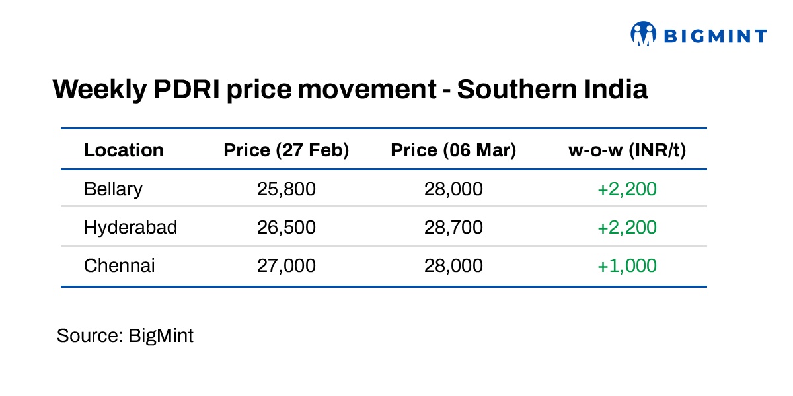Click Chennai's +1,000 w-o-w change
Image resolution: width=793 pixels, height=396 pixels.
pos(627,266)
